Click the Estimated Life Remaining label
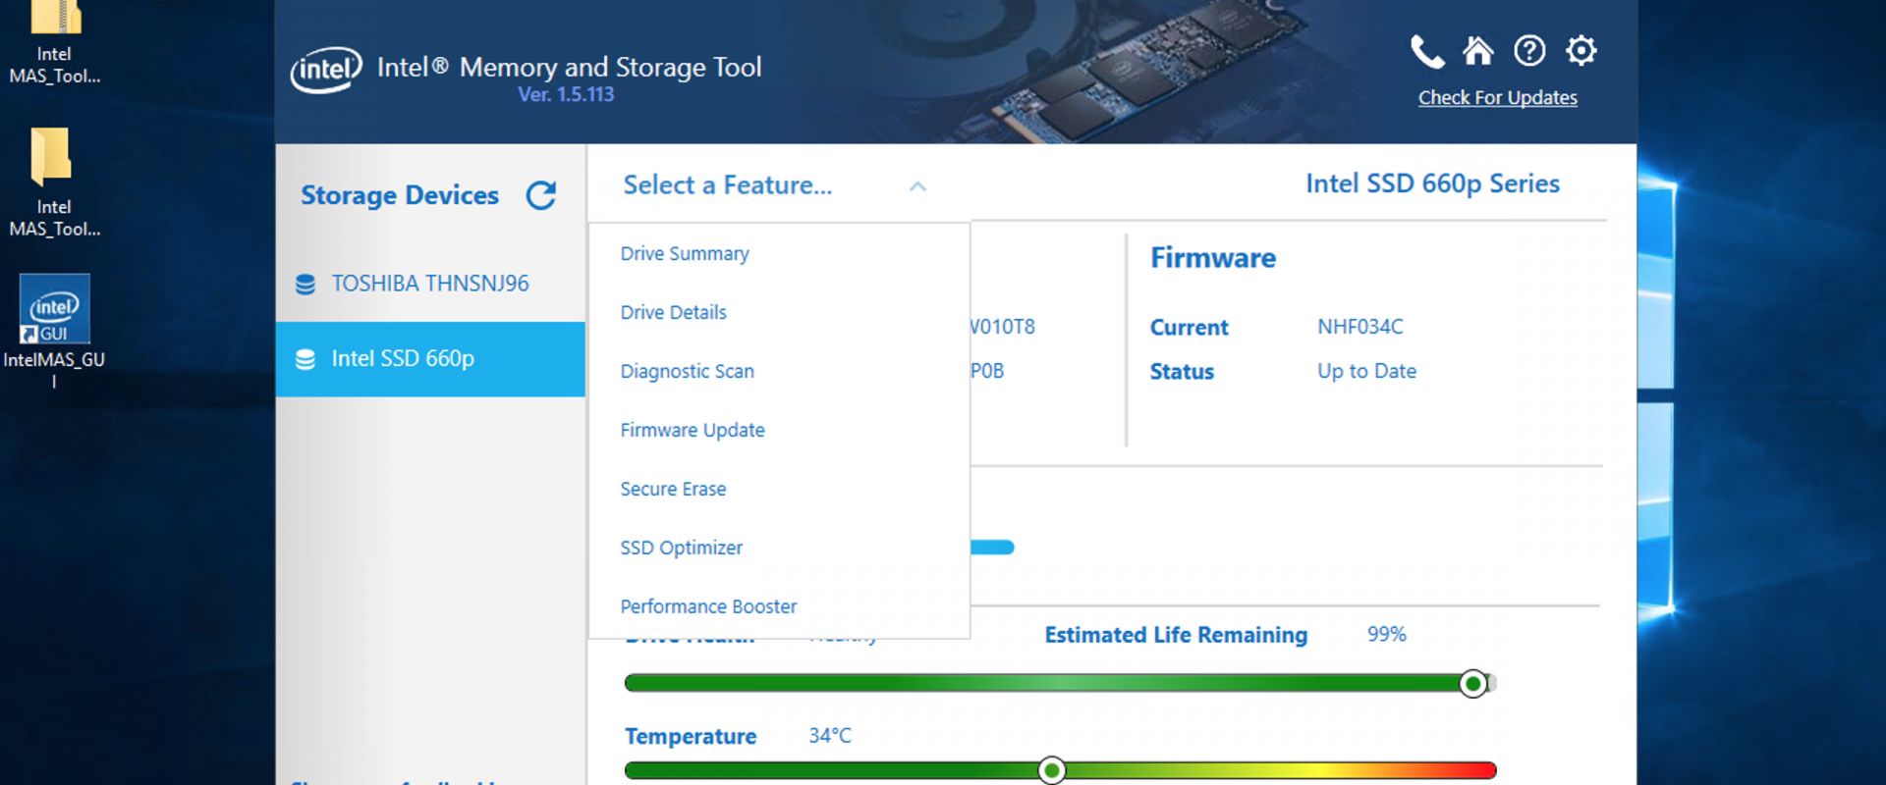1886x785 pixels. point(1176,635)
